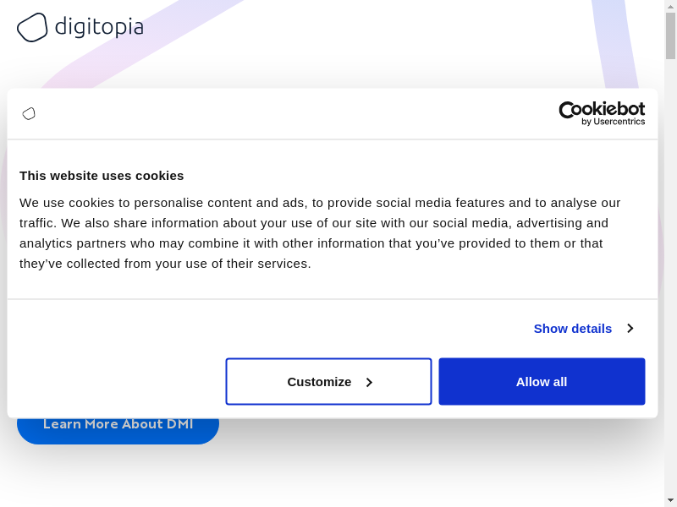Click the small logo icon in the cookie dialog
The image size is (677, 507).
(29, 113)
